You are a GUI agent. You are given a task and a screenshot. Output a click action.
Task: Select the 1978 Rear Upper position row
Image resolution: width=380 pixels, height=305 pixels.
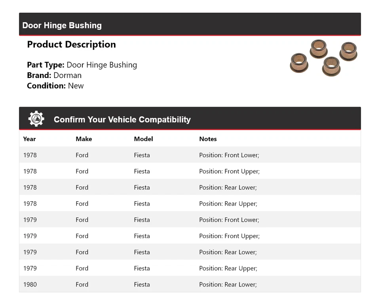point(190,204)
